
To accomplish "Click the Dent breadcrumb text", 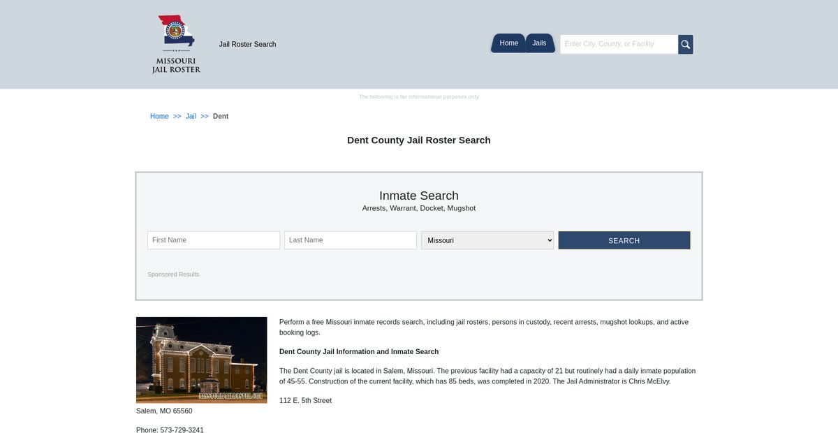I will 221,117.
